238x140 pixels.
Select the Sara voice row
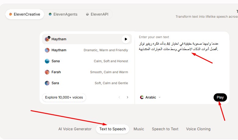(87, 83)
